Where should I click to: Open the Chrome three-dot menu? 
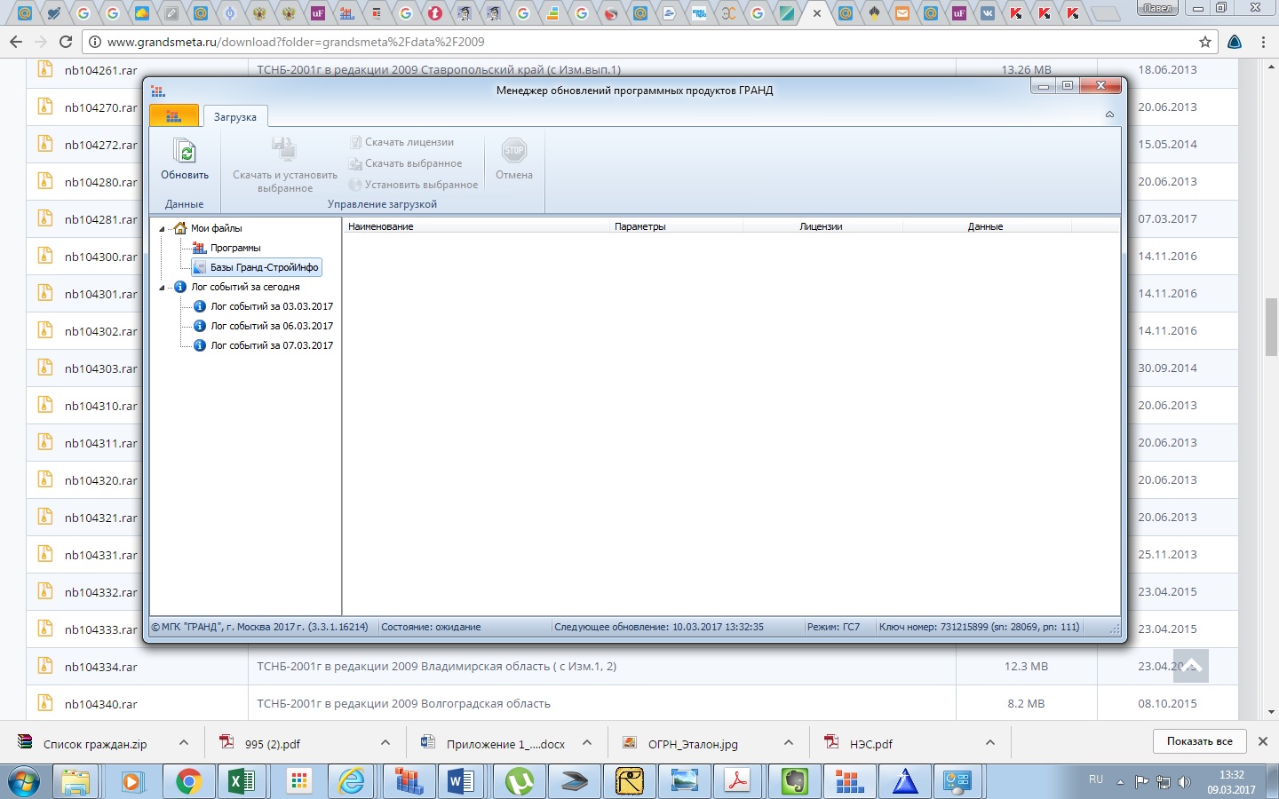1263,42
